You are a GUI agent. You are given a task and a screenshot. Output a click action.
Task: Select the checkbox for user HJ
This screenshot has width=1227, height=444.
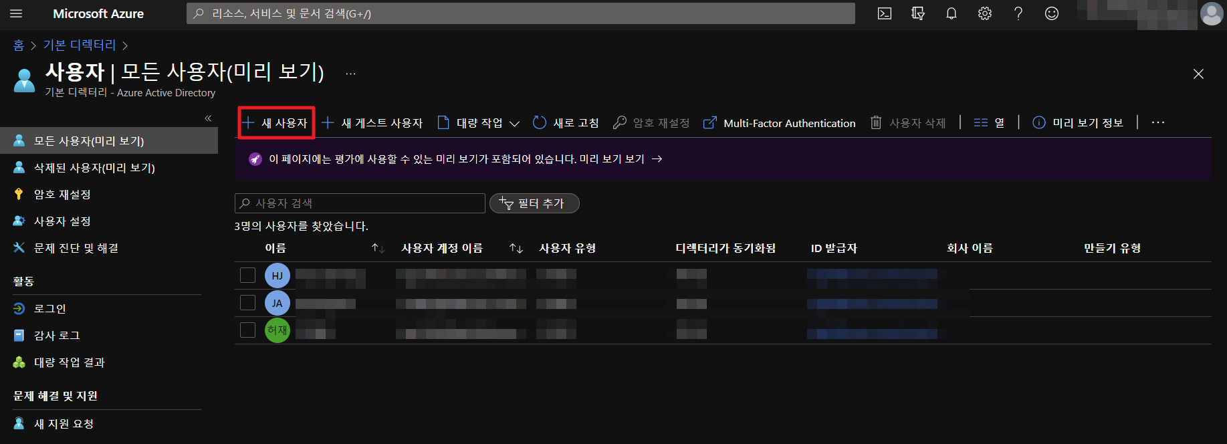point(247,275)
